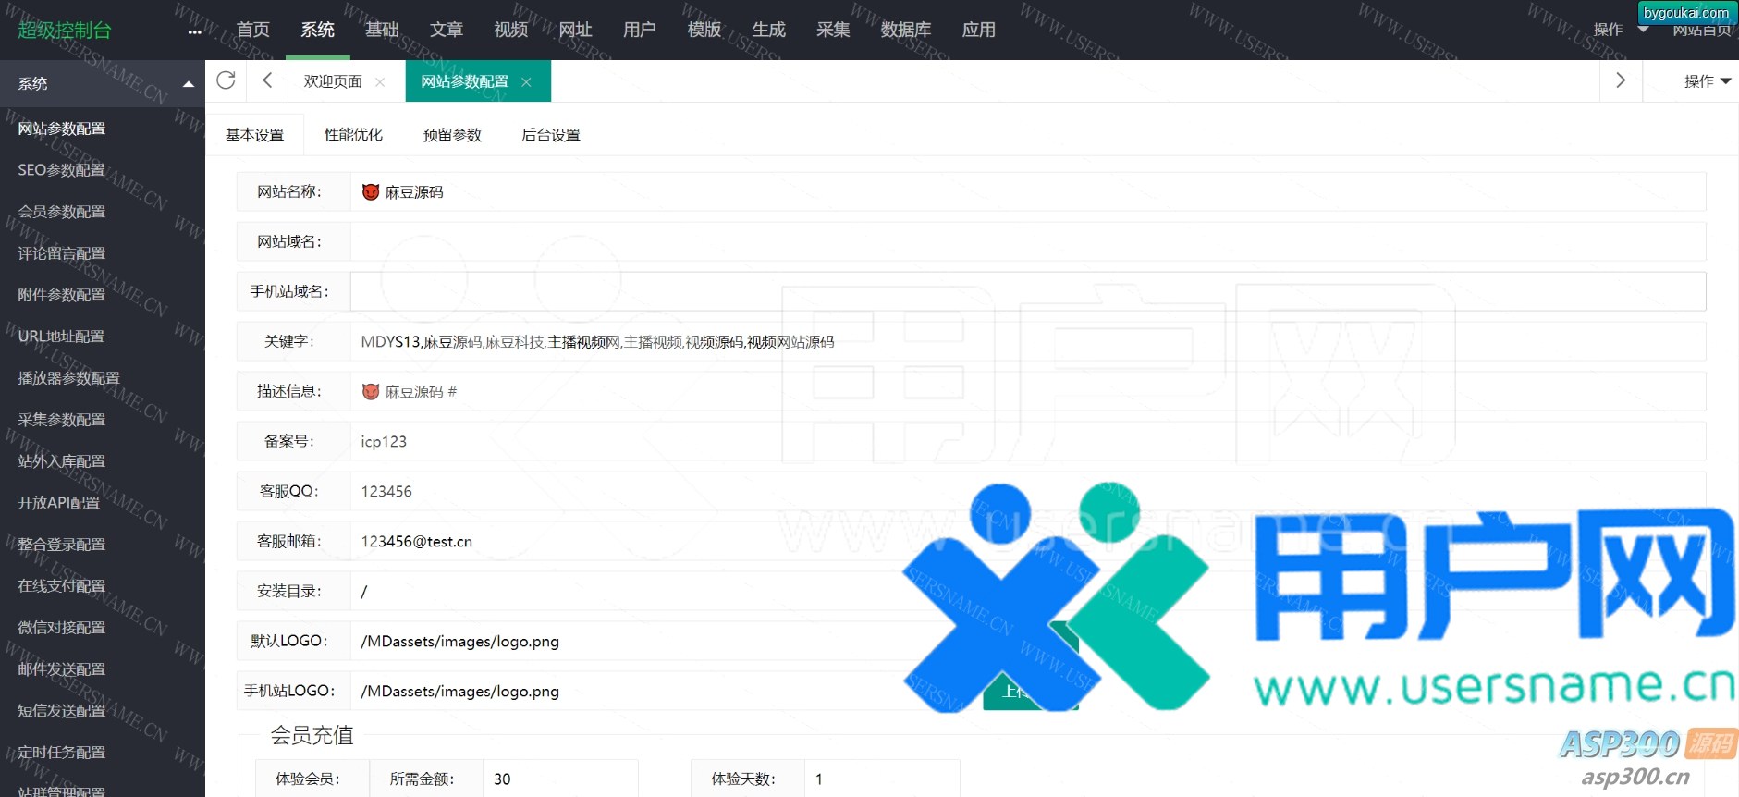Close the 网站参数配置 tab
The height and width of the screenshot is (797, 1739).
(526, 82)
